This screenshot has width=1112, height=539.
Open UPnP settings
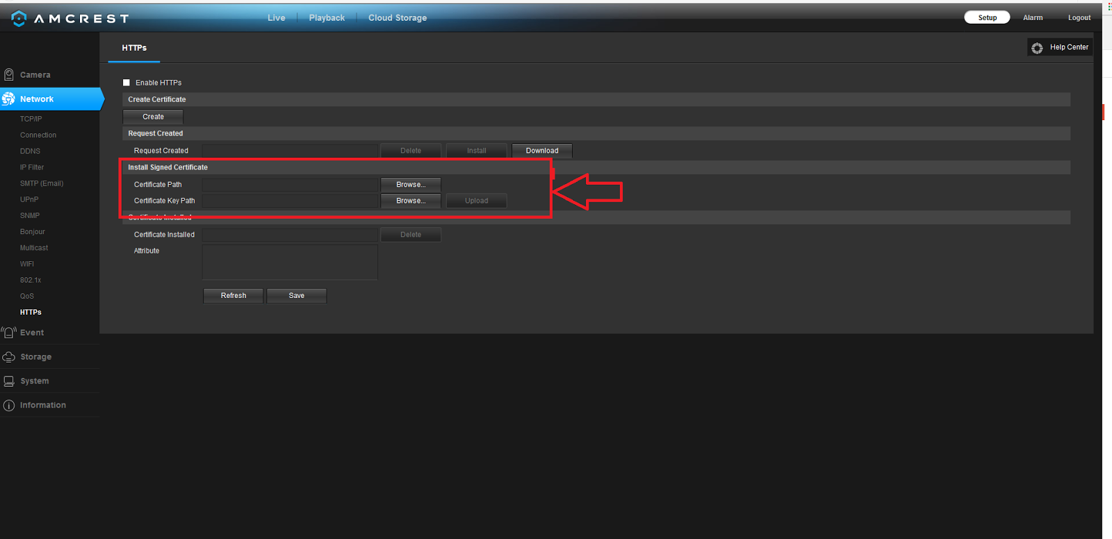tap(29, 199)
